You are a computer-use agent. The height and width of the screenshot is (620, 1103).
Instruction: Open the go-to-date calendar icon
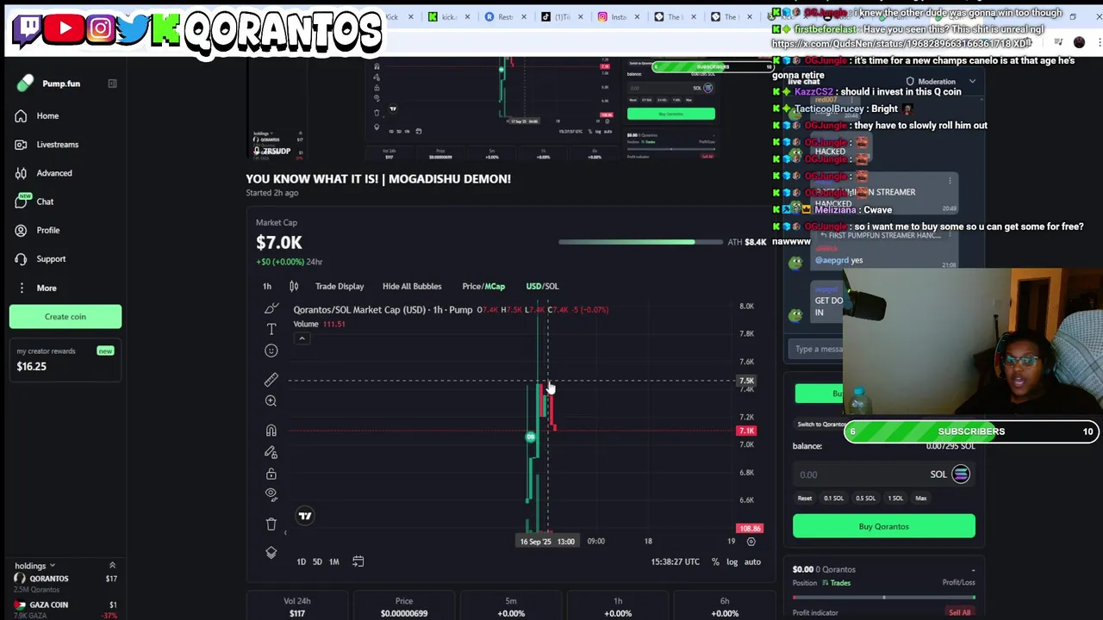(x=358, y=561)
